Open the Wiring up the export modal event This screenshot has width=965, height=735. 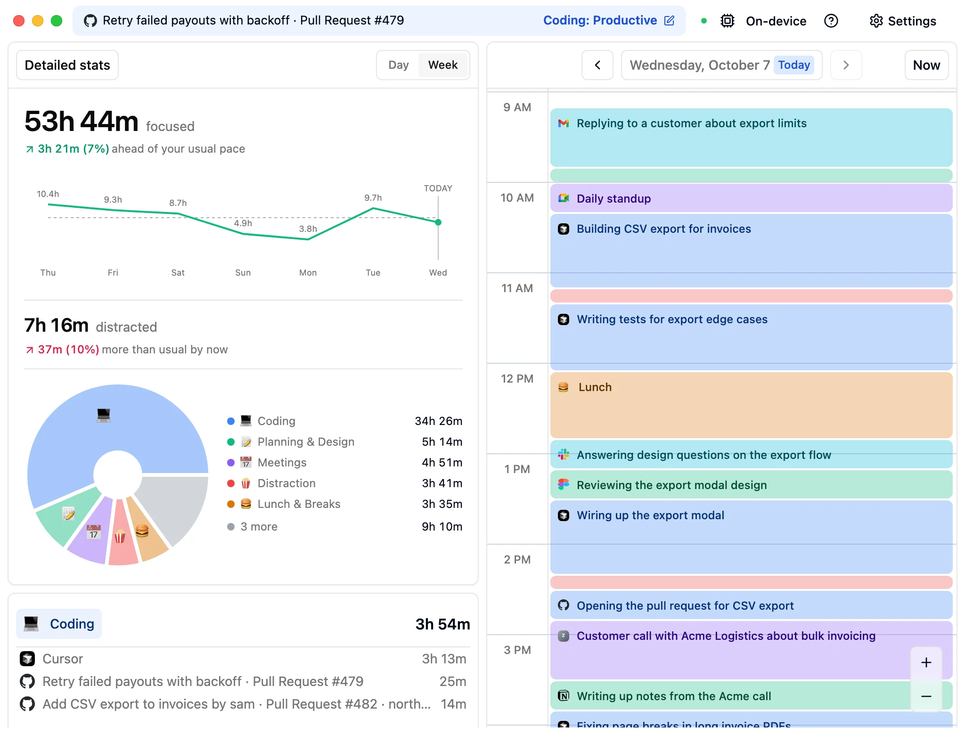(751, 537)
